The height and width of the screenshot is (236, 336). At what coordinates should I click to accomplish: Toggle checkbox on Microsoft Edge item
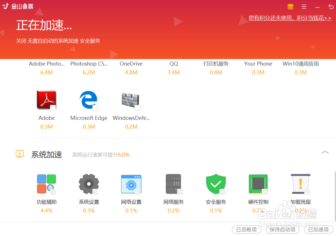pyautogui.click(x=95, y=108)
